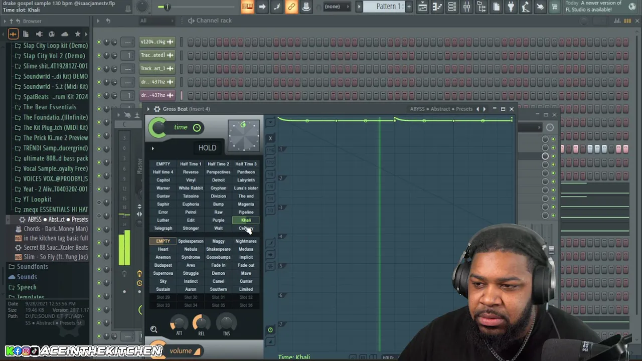Open the (none) snap dropdown
642x361 pixels.
click(x=338, y=7)
